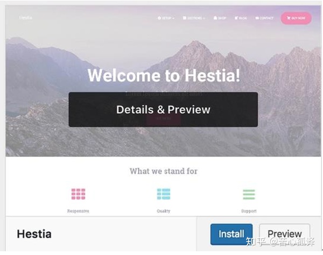Click the green Support lines icon
The image size is (323, 255).
click(249, 194)
